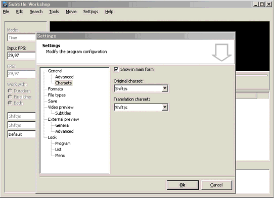274x198 pixels.
Task: Select the Program tree item
Action: (63, 143)
